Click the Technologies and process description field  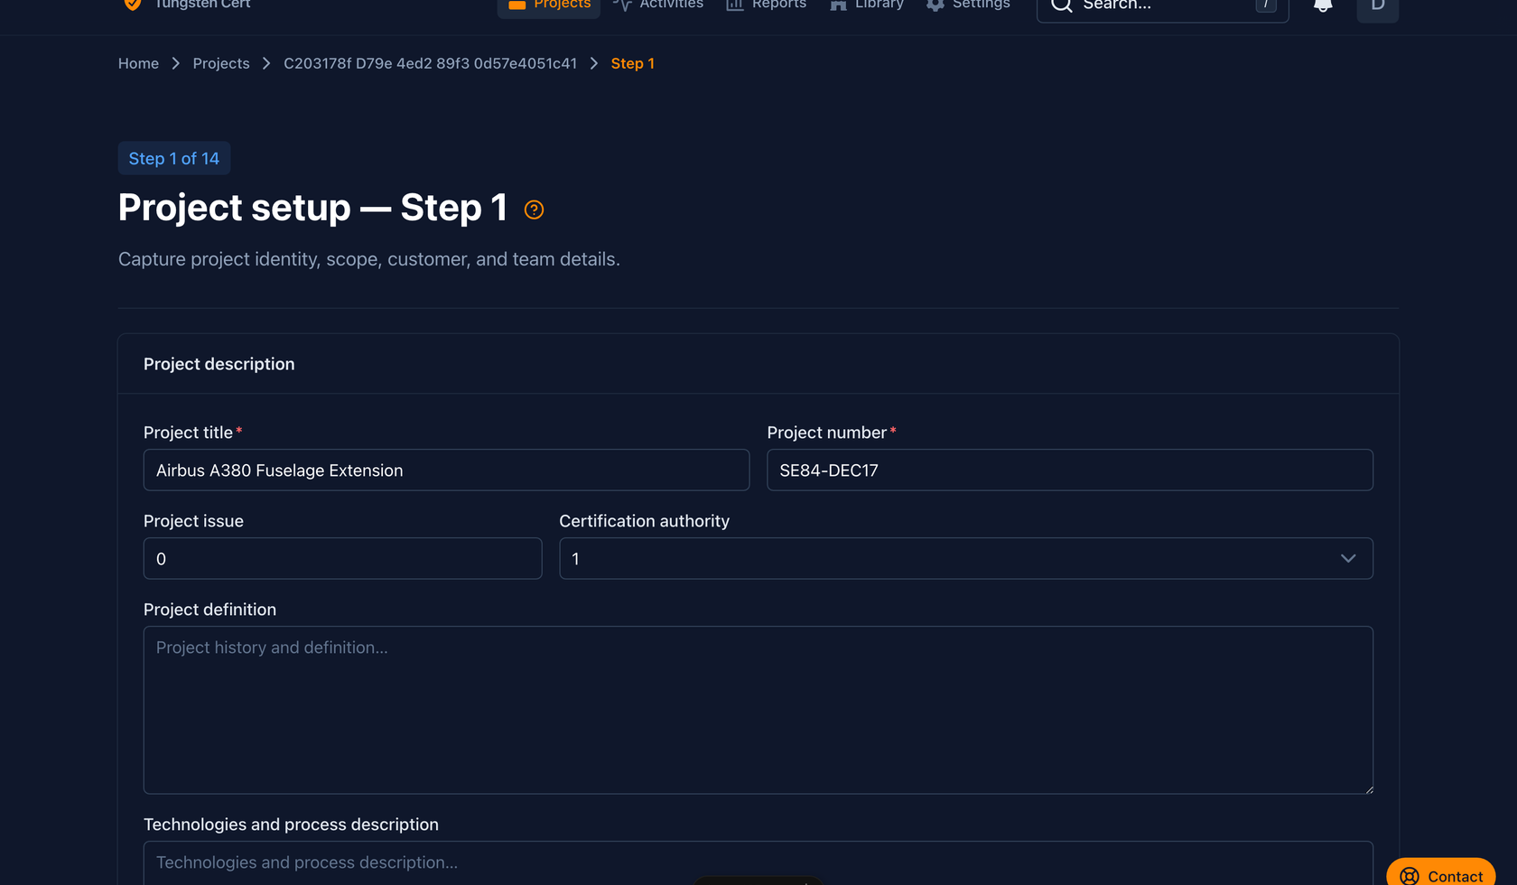click(x=758, y=863)
